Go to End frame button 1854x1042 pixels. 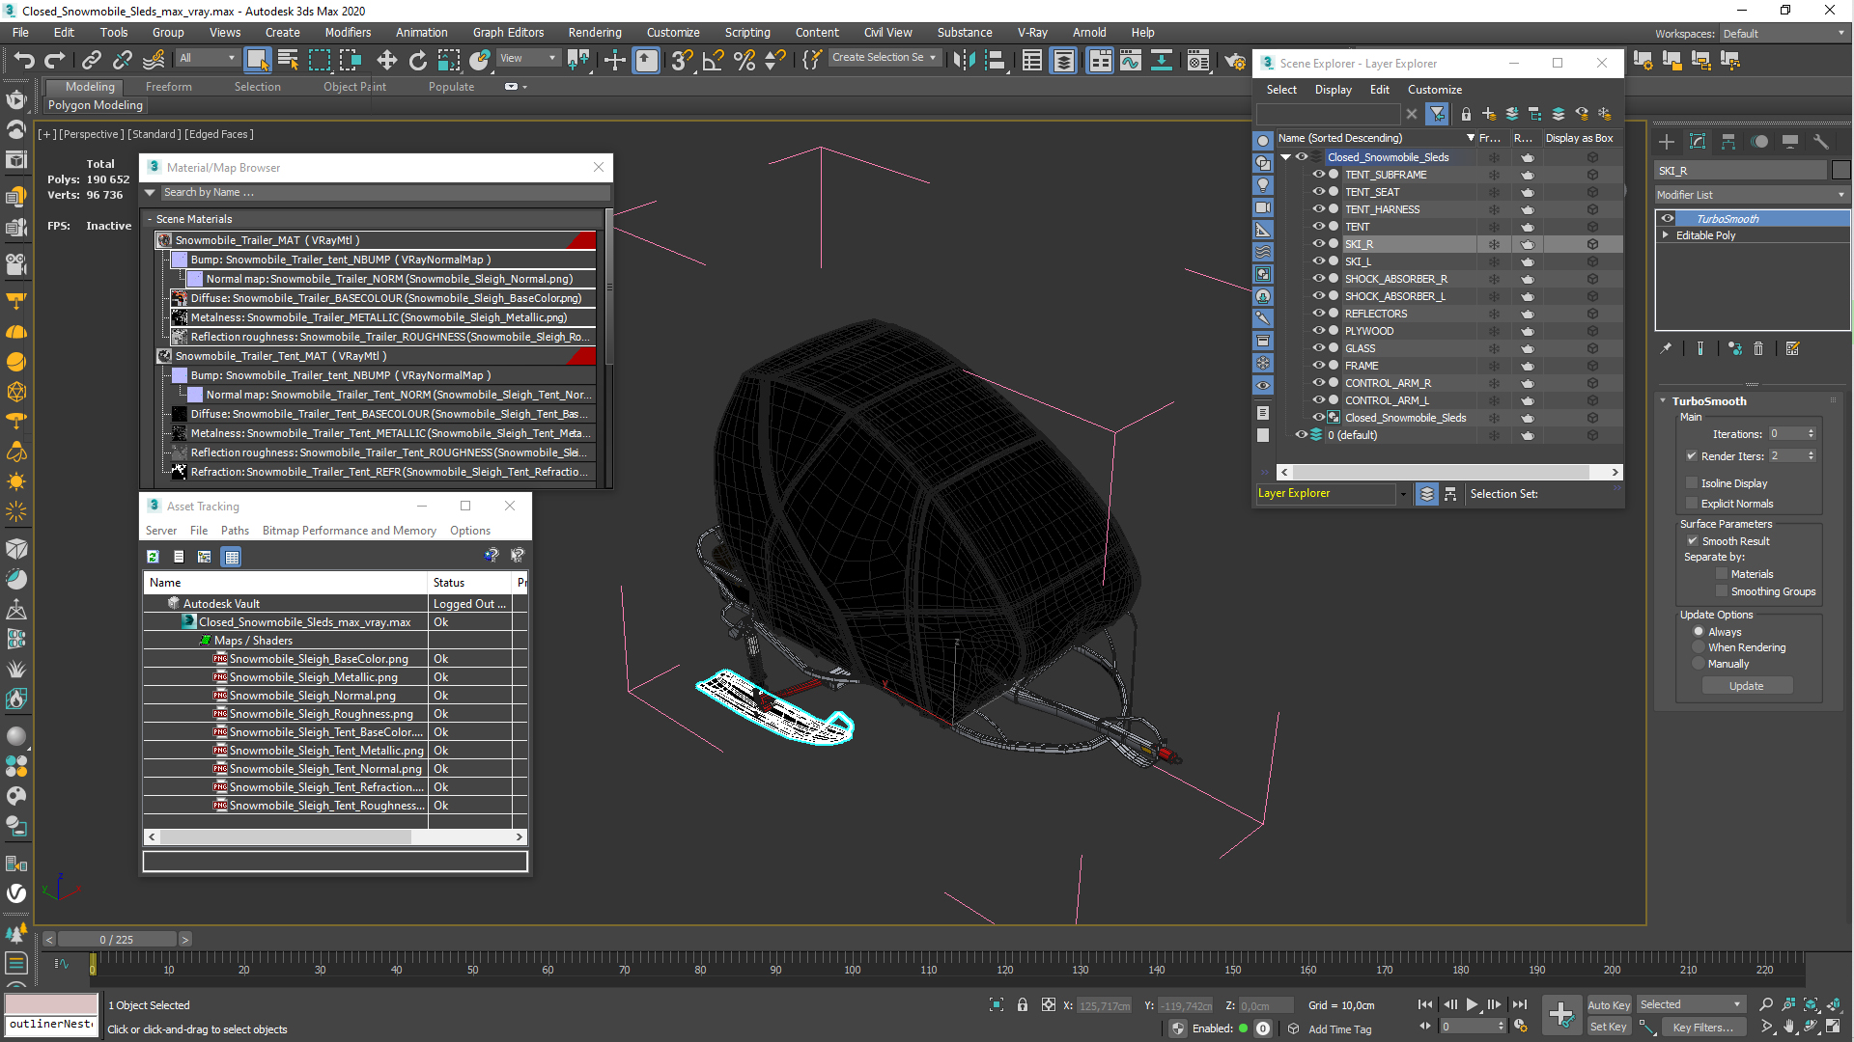click(1519, 1004)
